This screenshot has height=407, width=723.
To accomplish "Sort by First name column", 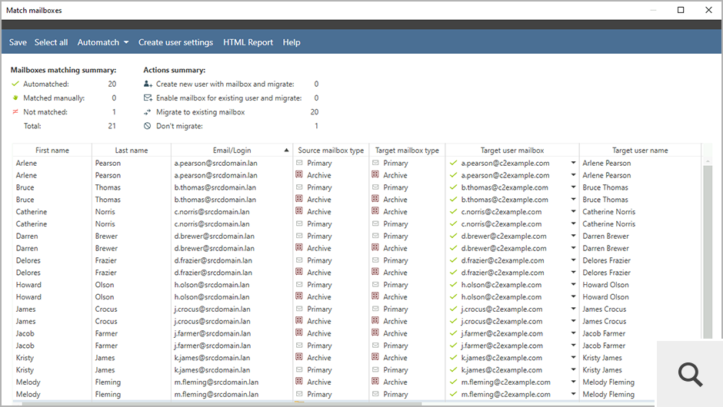I will 52,150.
